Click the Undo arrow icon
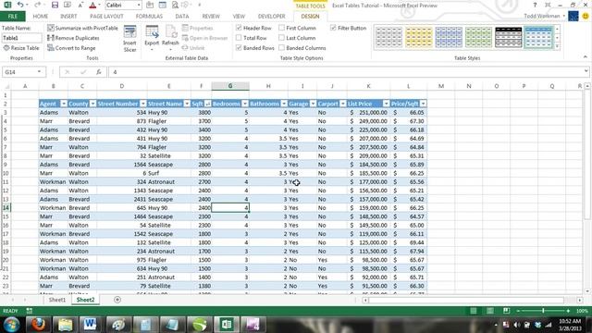The image size is (592, 333). [20, 5]
